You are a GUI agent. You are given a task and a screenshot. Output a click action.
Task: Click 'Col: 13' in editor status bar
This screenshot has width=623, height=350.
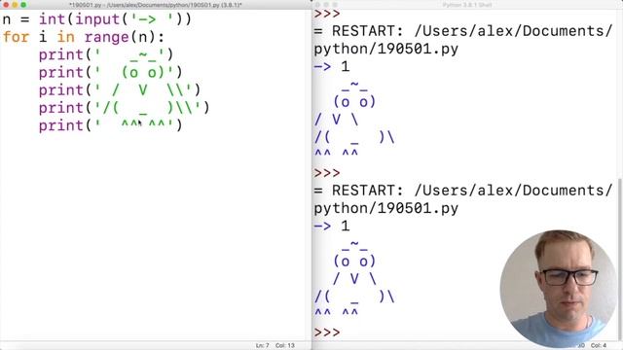pos(285,346)
